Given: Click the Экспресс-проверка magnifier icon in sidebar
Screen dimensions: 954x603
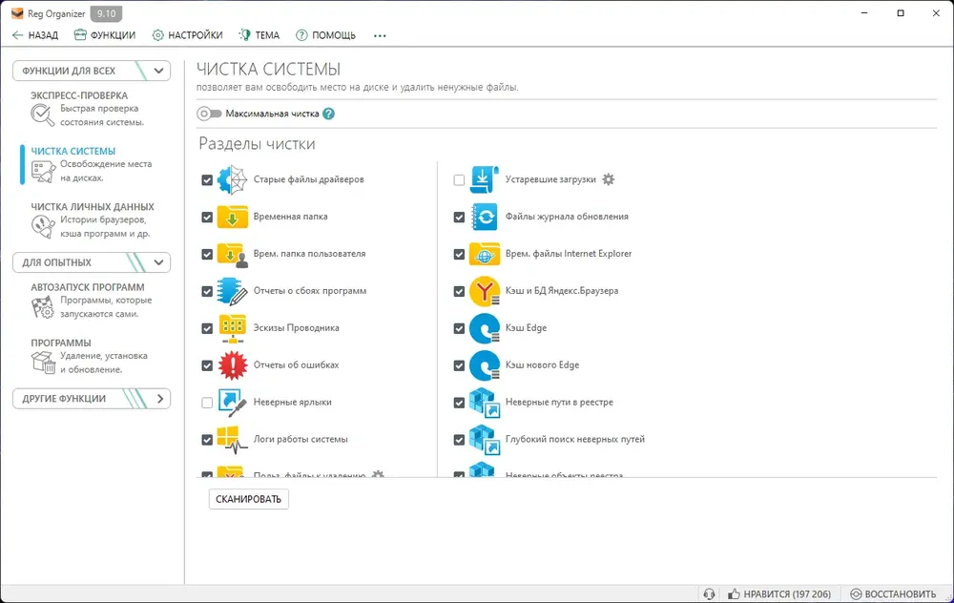Looking at the screenshot, I should click(43, 115).
